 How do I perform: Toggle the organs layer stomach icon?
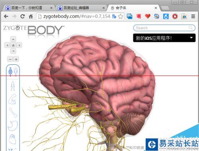point(13,126)
